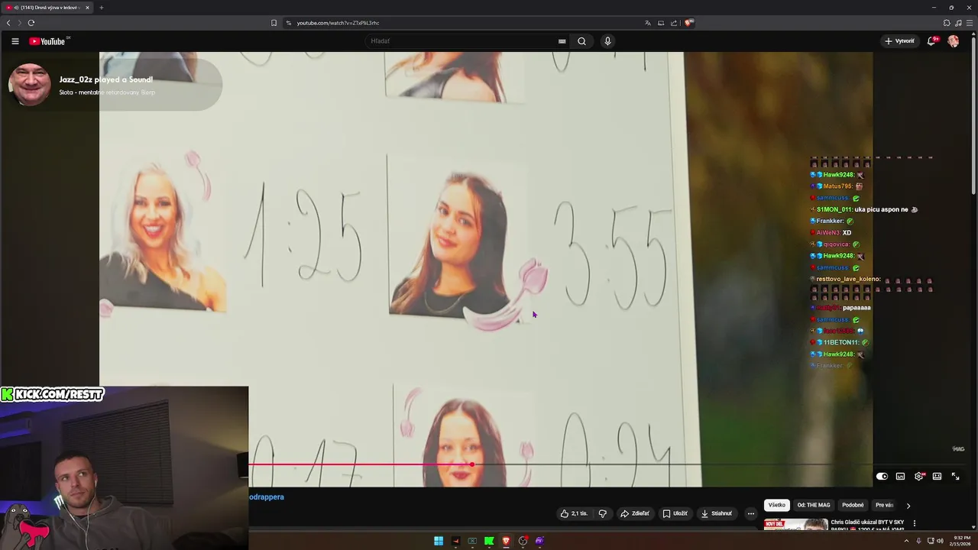Click the Zdieľať share button
The height and width of the screenshot is (550, 978).
pyautogui.click(x=634, y=513)
